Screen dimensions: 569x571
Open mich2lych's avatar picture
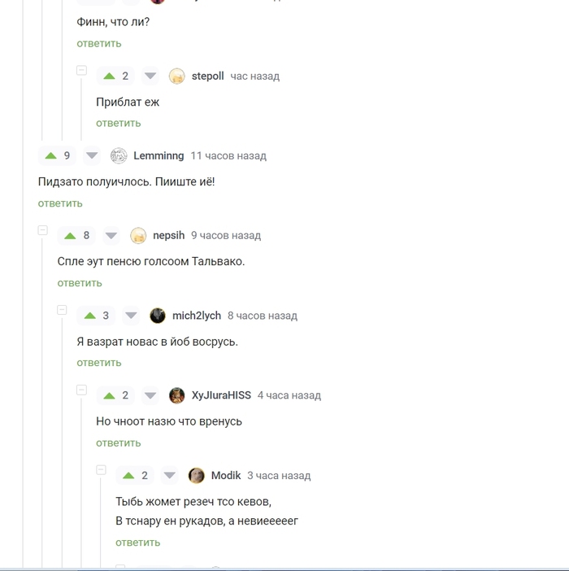click(x=158, y=316)
